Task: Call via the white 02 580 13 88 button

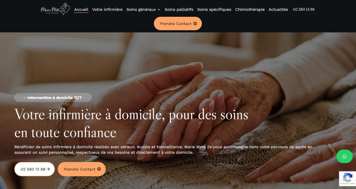Action: tap(34, 169)
